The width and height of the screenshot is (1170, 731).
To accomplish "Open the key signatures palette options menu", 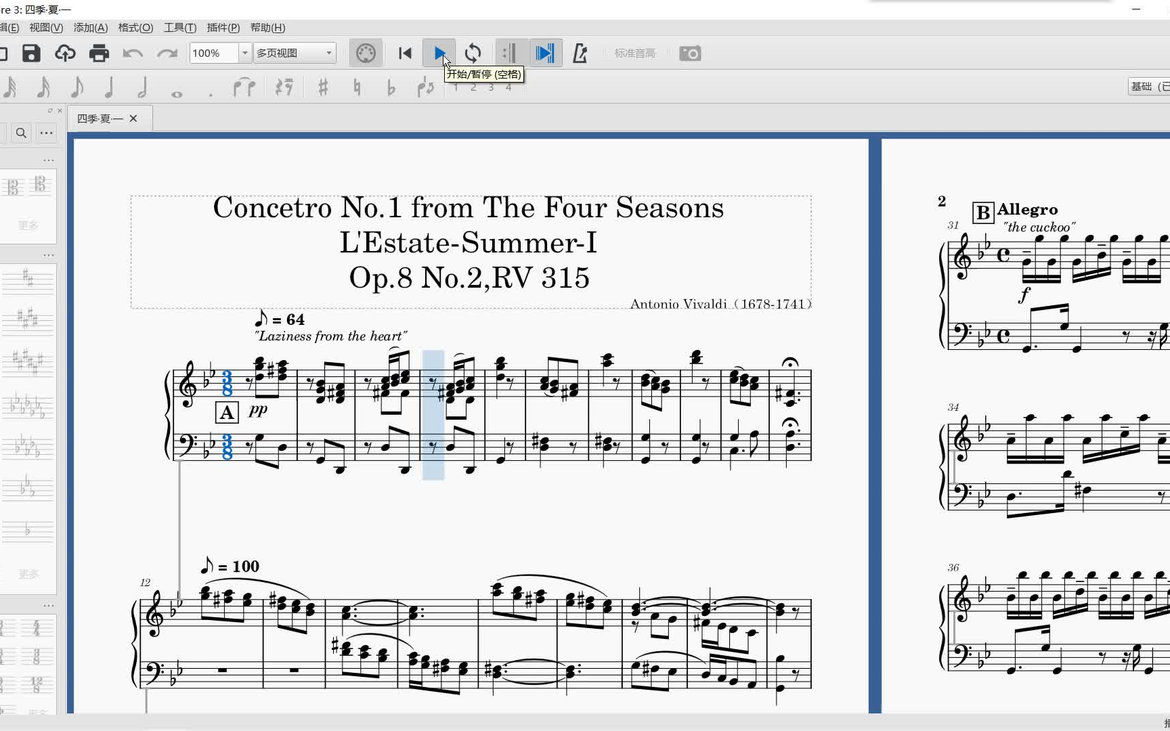I will click(x=49, y=255).
